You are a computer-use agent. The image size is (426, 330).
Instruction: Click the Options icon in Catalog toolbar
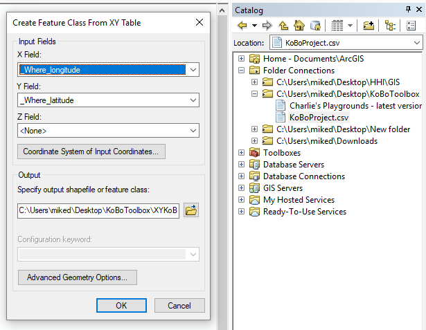point(409,26)
